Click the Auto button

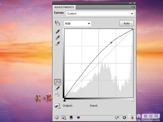[127, 23]
